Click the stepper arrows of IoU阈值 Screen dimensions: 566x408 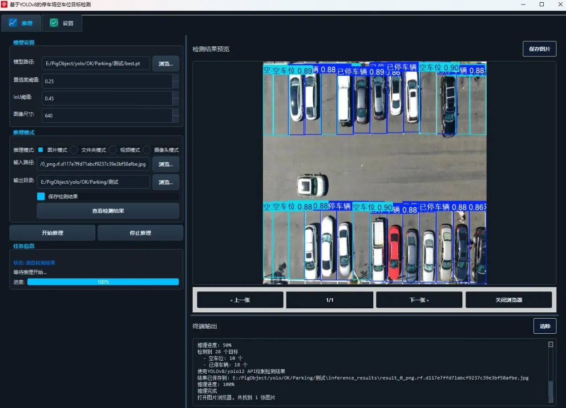pyautogui.click(x=176, y=98)
